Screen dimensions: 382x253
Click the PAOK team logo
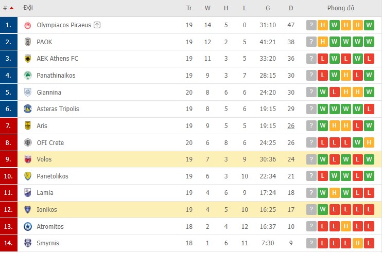[x=28, y=42]
